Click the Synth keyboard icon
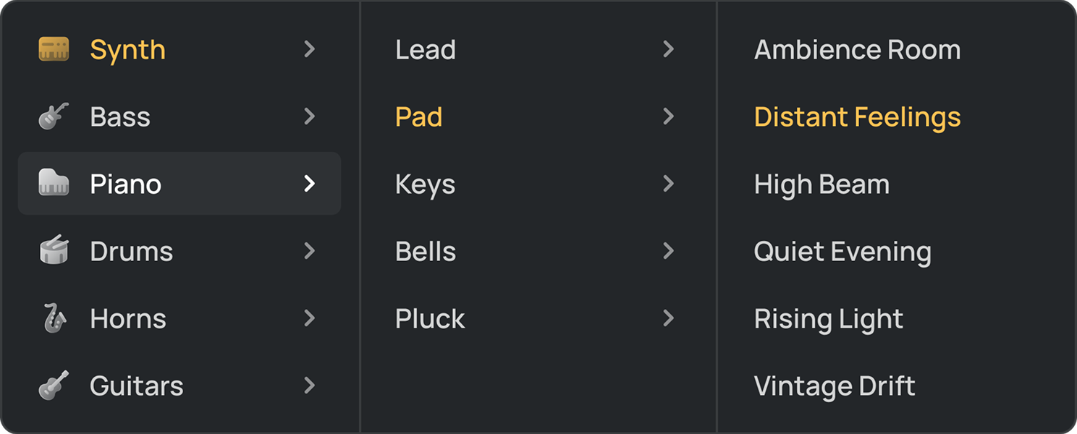1077x434 pixels. click(x=54, y=49)
